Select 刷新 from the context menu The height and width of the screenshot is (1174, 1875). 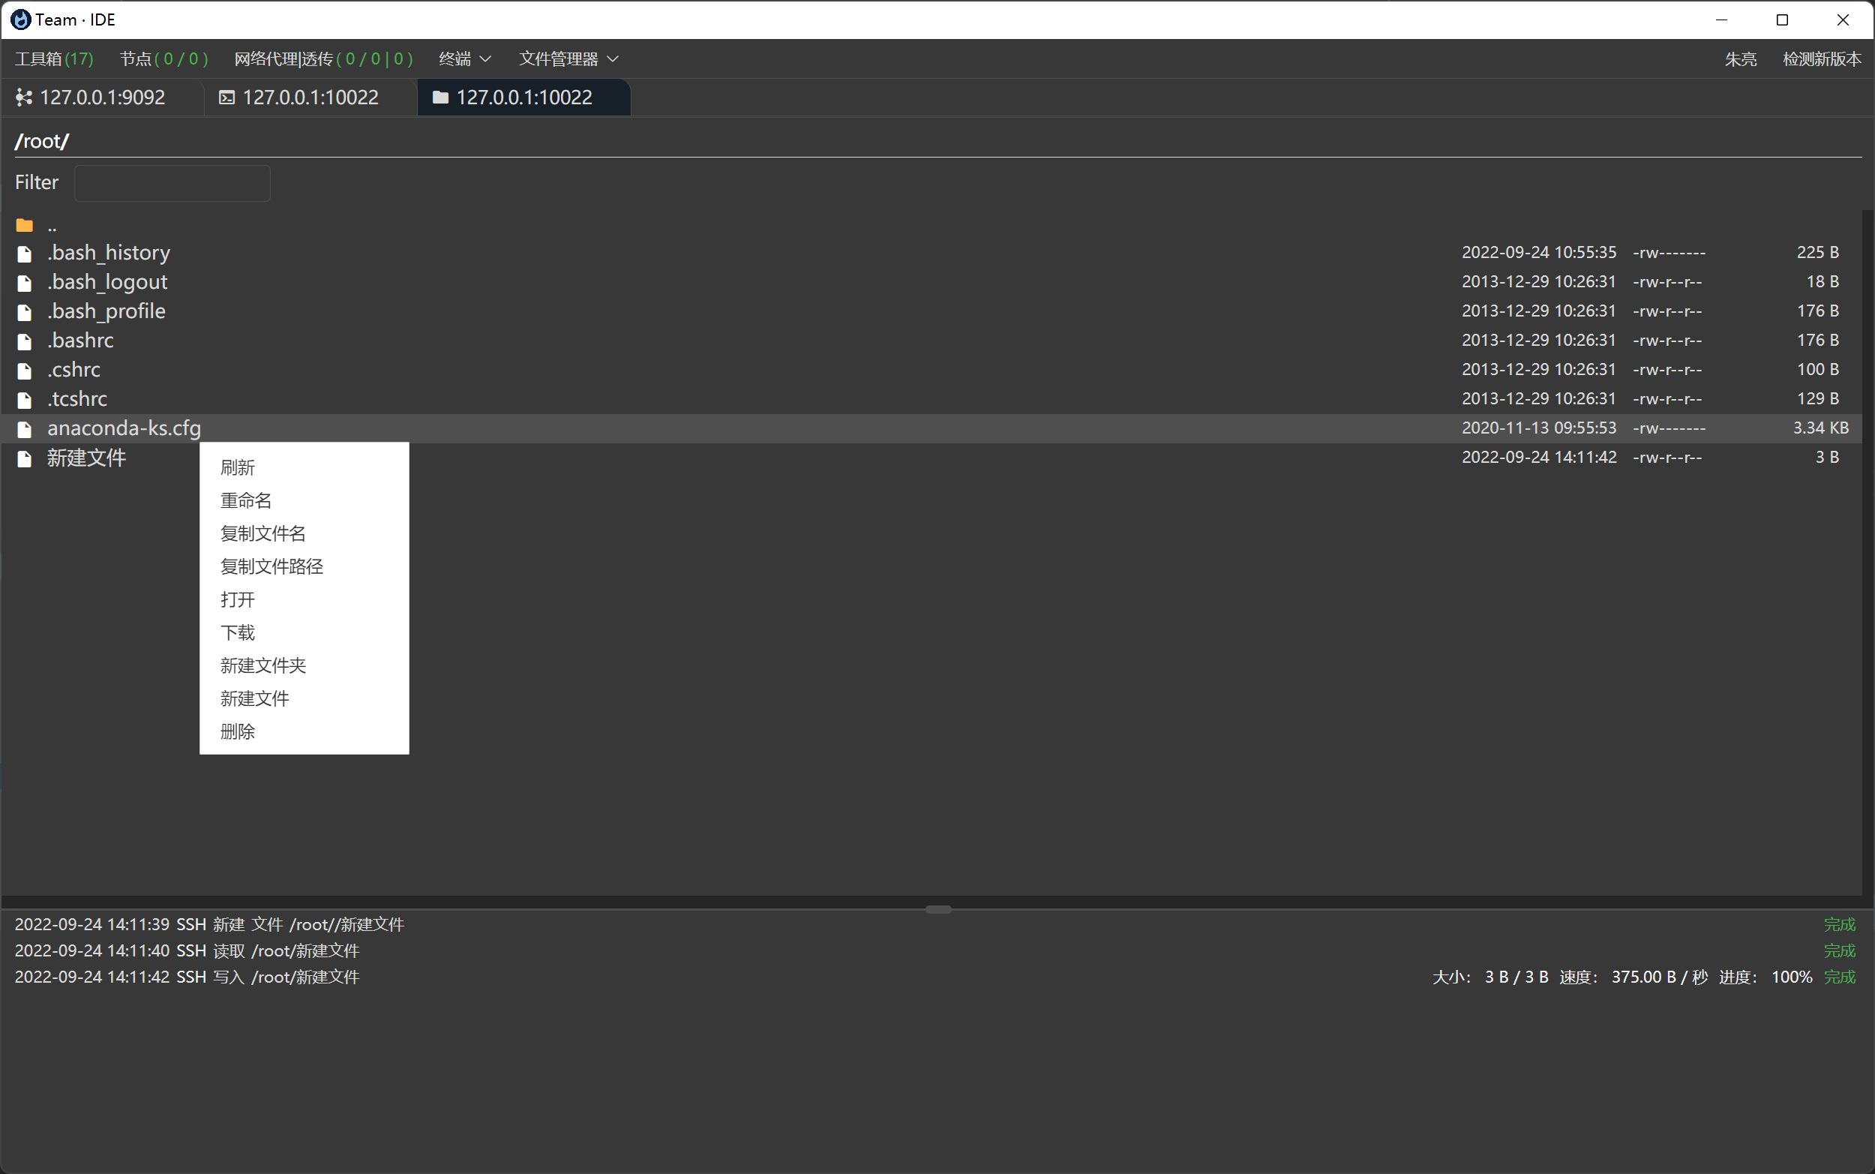click(238, 467)
